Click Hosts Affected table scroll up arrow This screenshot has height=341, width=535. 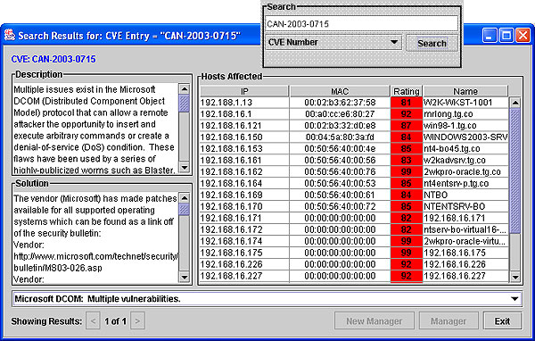click(x=515, y=103)
